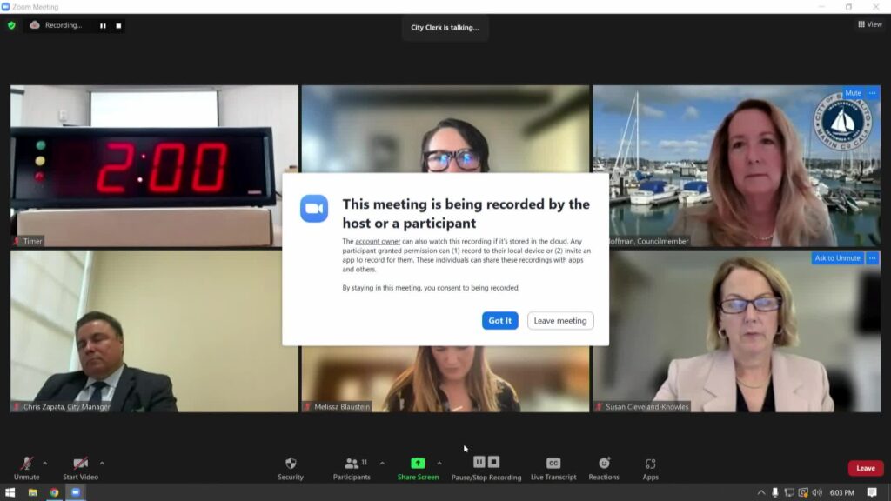The height and width of the screenshot is (501, 891).
Task: Expand the video options arrow next to Start Video
Action: (x=102, y=464)
